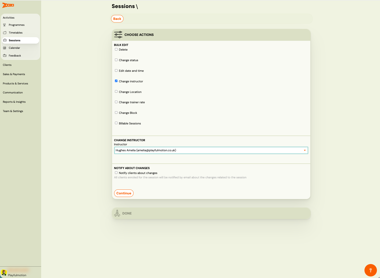Enable the Billable Sessions checkbox
The height and width of the screenshot is (278, 380).
tap(116, 123)
